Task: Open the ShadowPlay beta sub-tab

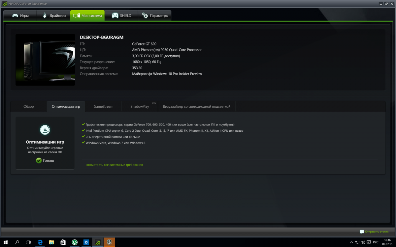Action: tap(140, 106)
